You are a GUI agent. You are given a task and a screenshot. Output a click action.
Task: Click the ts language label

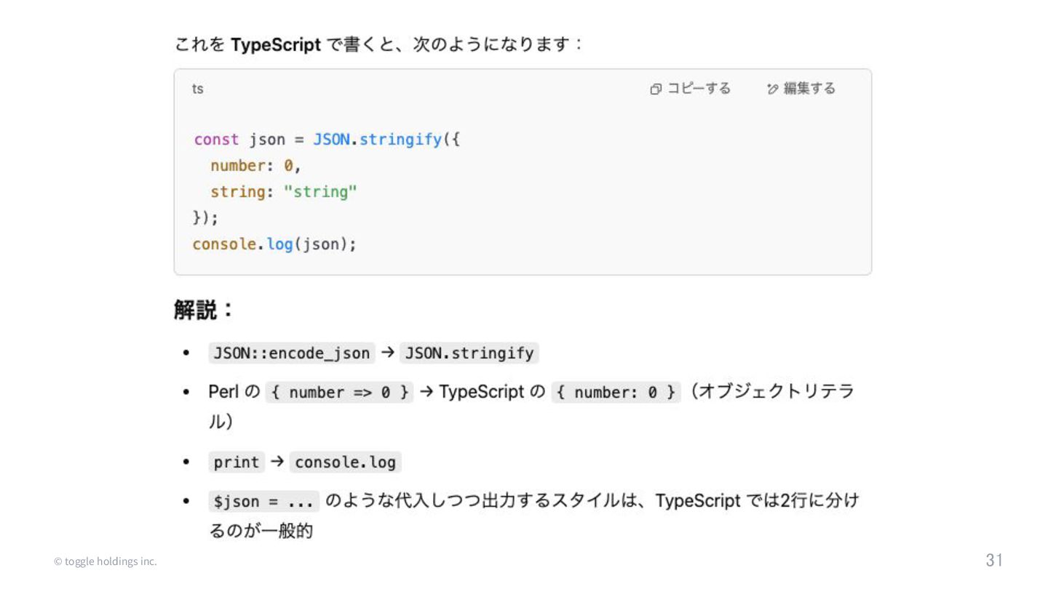click(x=197, y=89)
